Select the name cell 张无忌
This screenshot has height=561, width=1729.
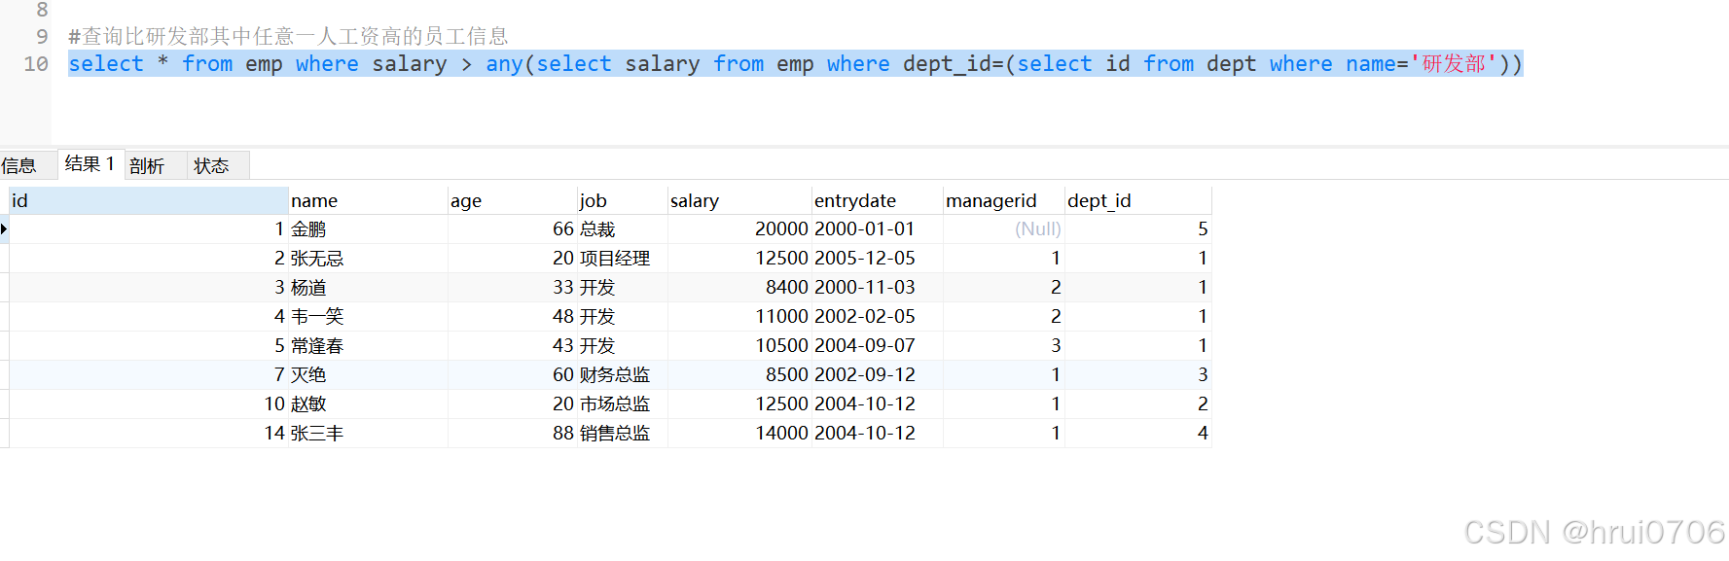point(368,259)
